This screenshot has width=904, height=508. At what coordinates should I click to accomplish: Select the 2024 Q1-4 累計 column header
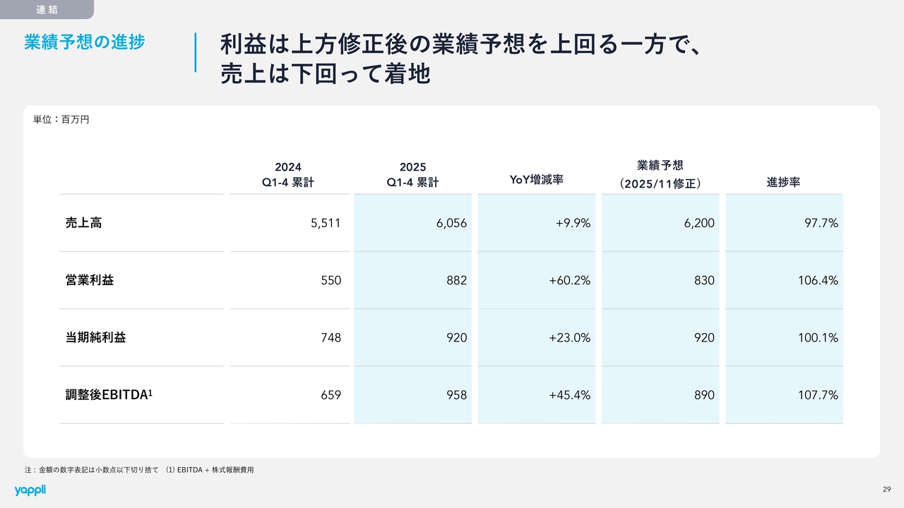[288, 174]
